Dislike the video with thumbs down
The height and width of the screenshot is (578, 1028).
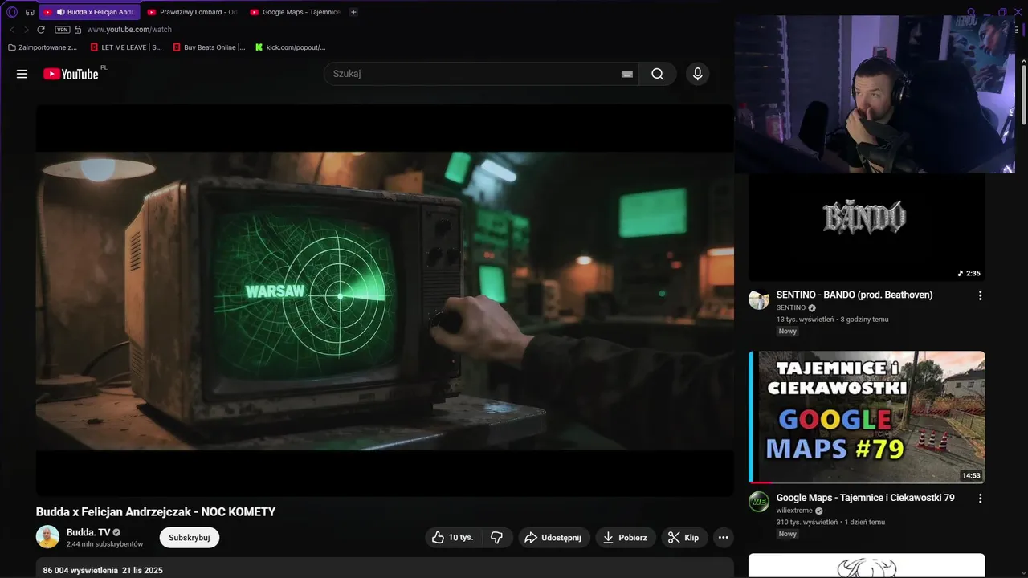(x=497, y=538)
